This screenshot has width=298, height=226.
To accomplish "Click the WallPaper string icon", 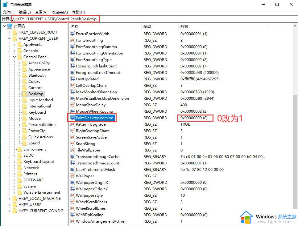I will tap(72, 176).
